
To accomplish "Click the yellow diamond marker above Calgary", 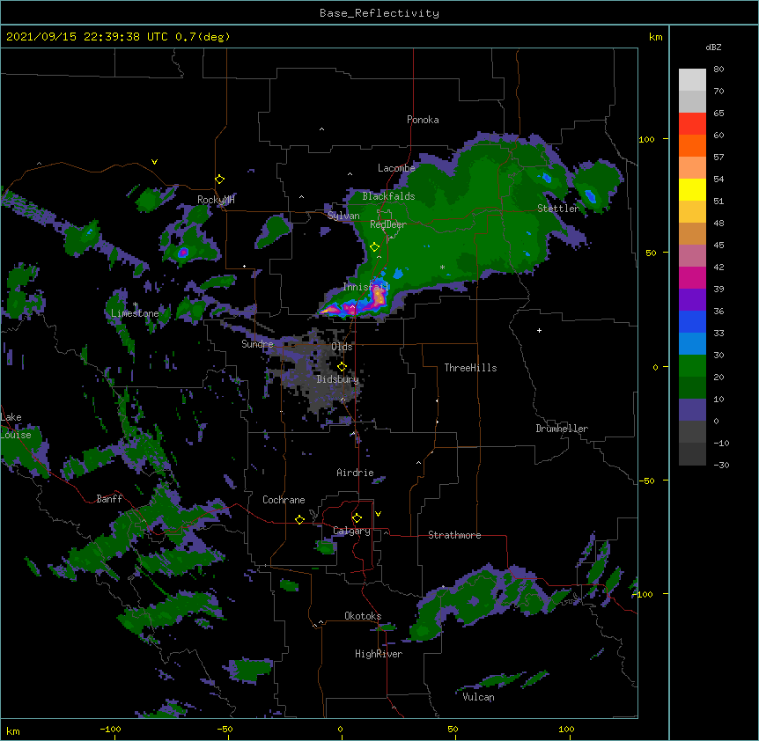I will 357,518.
